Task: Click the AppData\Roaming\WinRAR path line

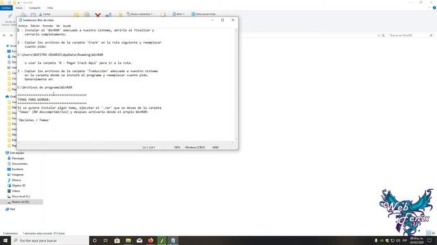Action: pos(60,54)
